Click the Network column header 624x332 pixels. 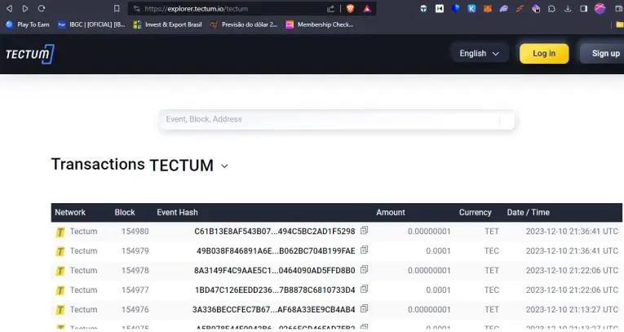[x=70, y=213]
